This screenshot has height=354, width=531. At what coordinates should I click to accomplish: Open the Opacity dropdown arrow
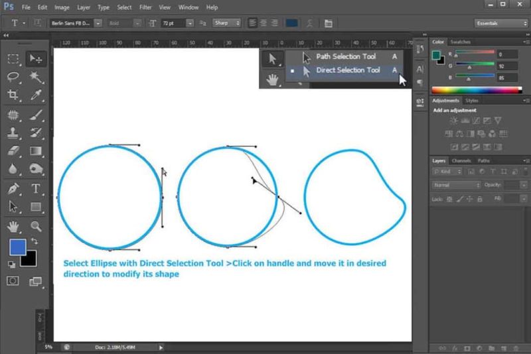click(524, 185)
